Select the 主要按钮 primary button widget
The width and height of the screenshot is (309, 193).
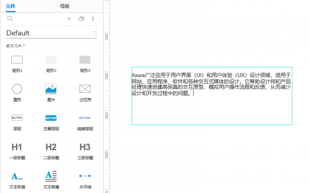point(51,123)
